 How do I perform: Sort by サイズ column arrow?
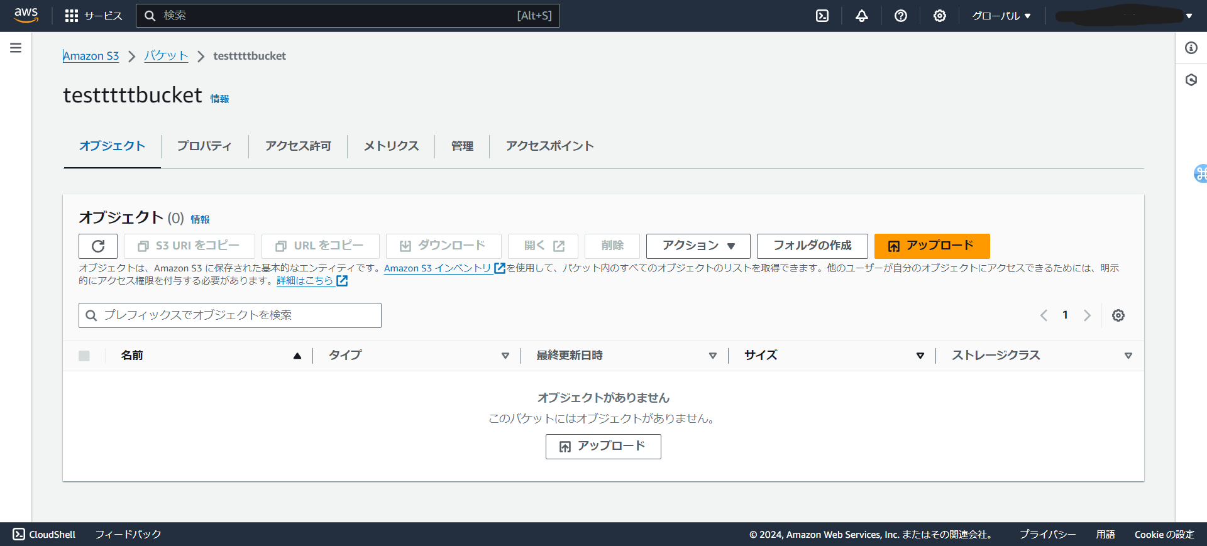920,356
